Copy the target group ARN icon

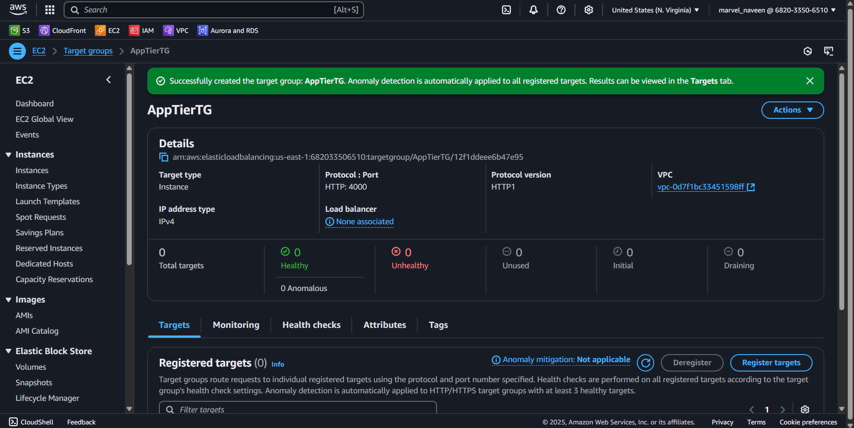[x=164, y=157]
